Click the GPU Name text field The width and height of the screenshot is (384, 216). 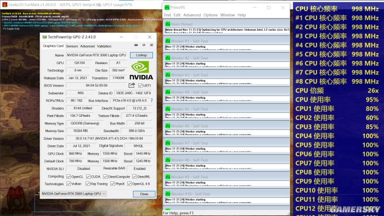pos(97,55)
